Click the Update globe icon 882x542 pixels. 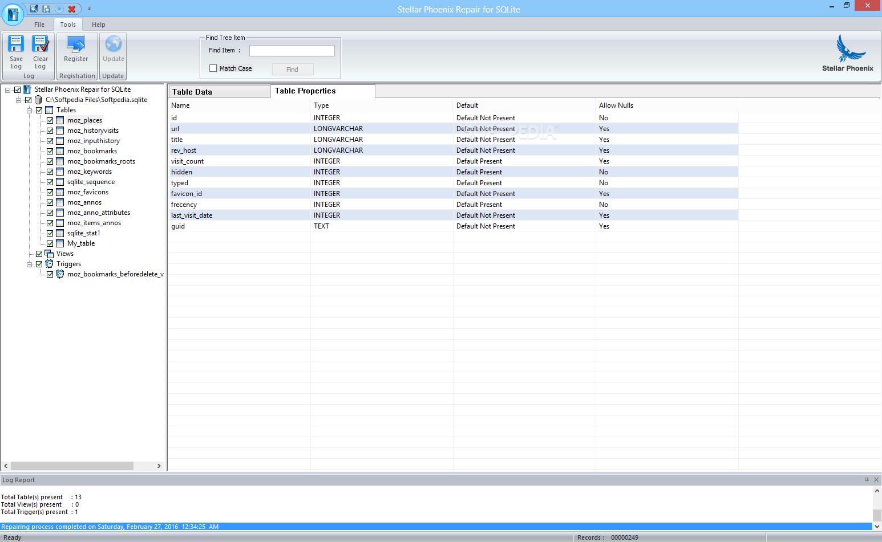click(114, 44)
